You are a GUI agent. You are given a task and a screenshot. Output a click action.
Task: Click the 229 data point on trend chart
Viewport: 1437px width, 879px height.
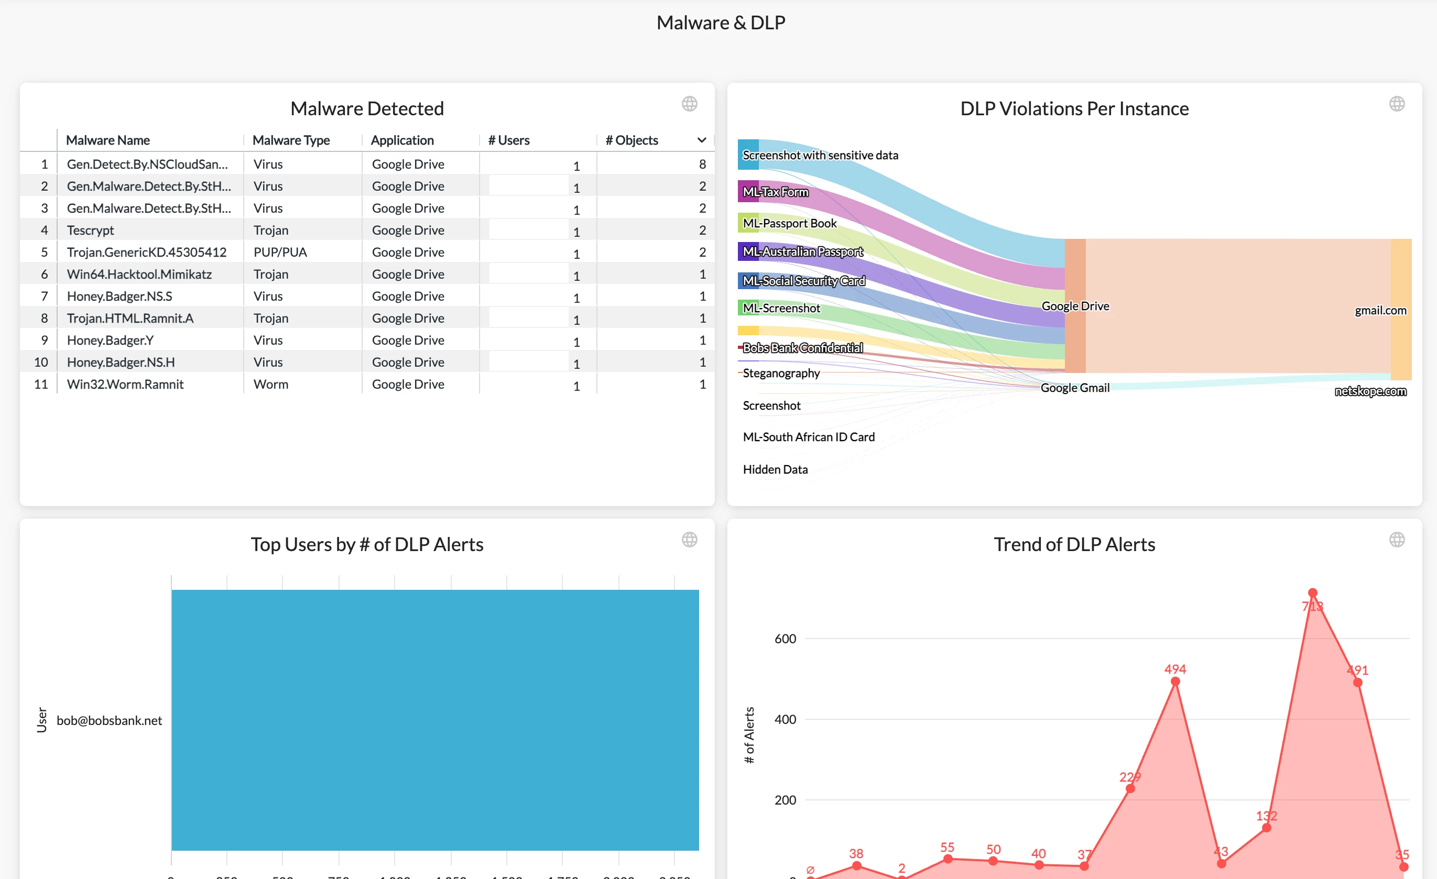click(1130, 789)
